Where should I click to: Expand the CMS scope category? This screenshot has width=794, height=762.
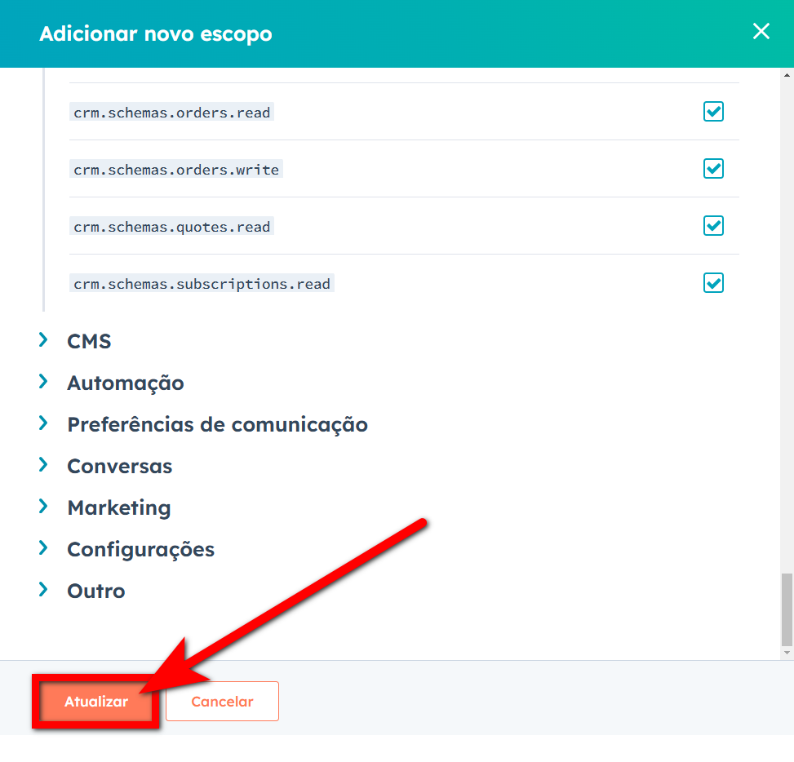pyautogui.click(x=89, y=341)
